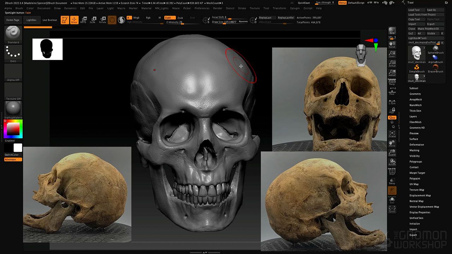Image resolution: width=452 pixels, height=254 pixels.
Task: Click the white color swatch
Action: pyautogui.click(x=18, y=148)
